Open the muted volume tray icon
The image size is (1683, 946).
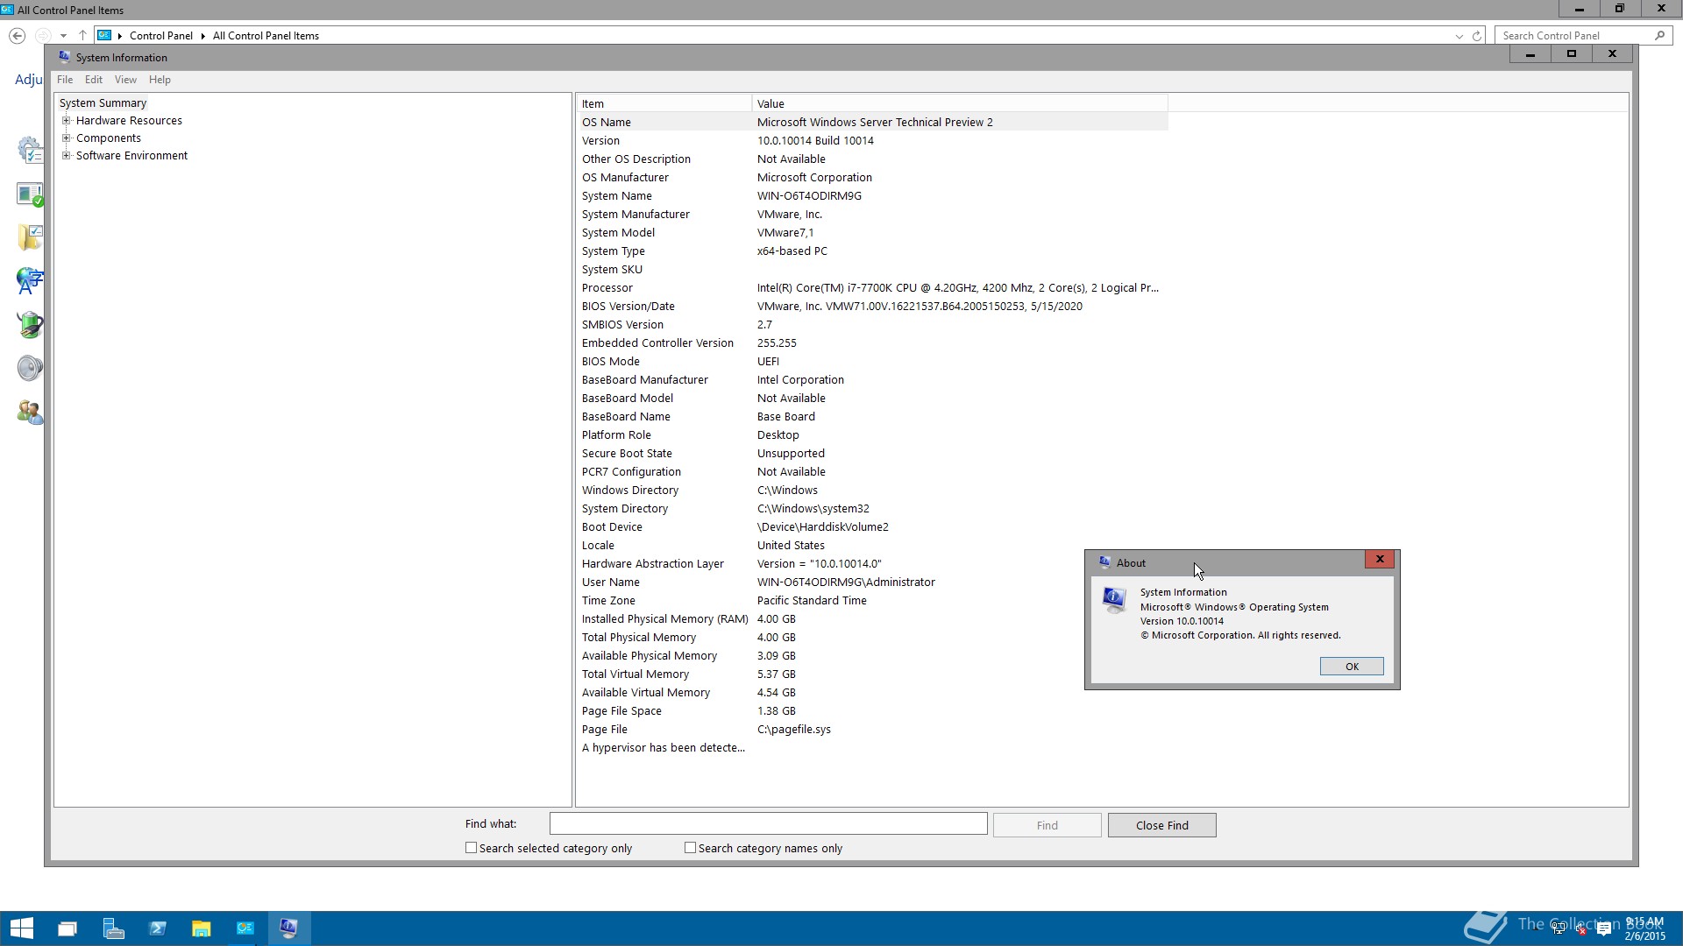[x=1580, y=929]
